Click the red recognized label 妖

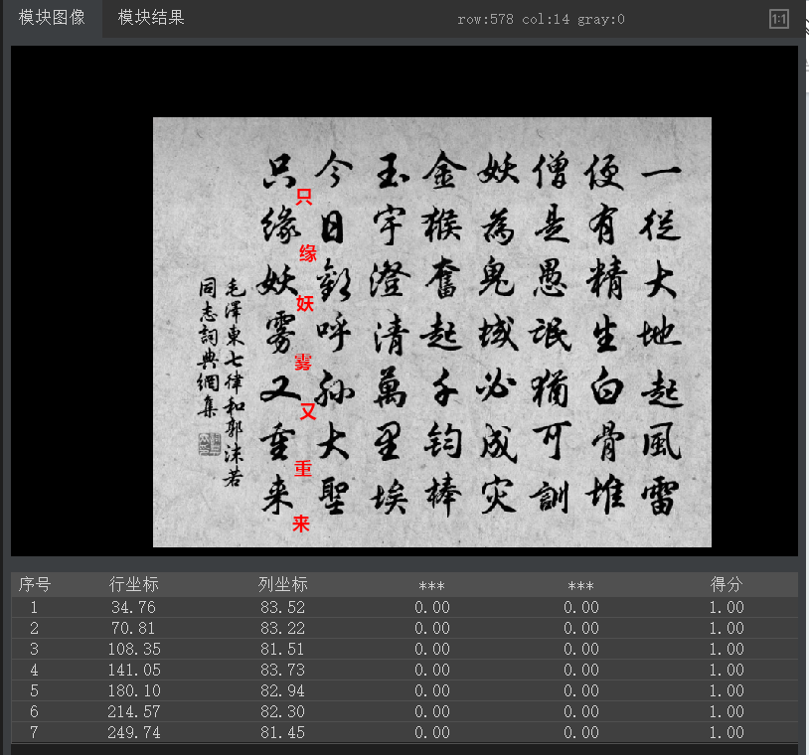305,303
